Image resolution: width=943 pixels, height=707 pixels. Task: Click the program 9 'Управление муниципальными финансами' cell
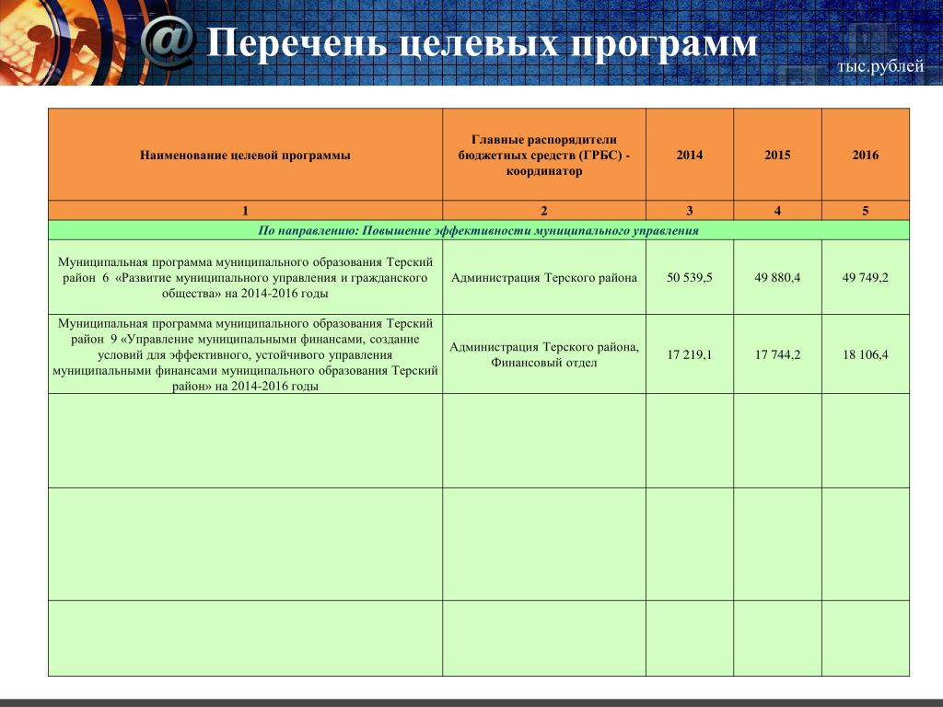click(x=245, y=354)
